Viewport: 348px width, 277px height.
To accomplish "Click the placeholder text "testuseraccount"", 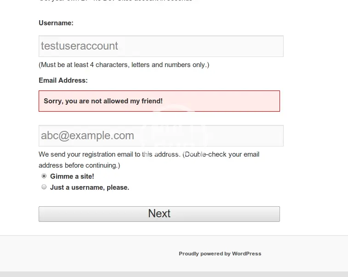I will 80,46.
